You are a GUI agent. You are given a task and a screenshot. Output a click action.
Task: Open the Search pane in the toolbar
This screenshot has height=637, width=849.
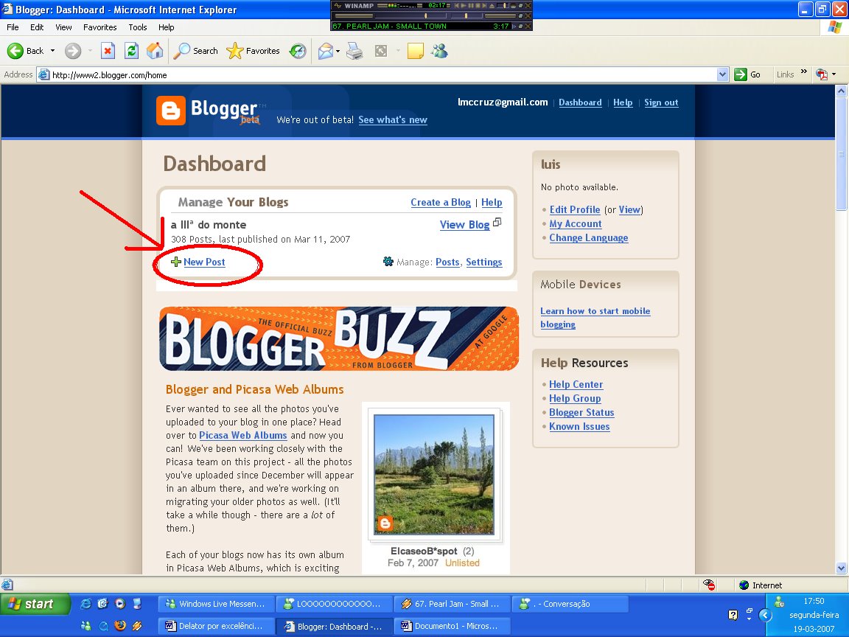pyautogui.click(x=195, y=51)
